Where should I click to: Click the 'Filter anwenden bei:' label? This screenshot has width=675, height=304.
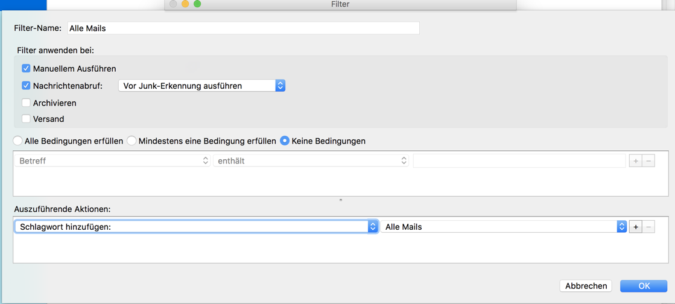point(55,50)
